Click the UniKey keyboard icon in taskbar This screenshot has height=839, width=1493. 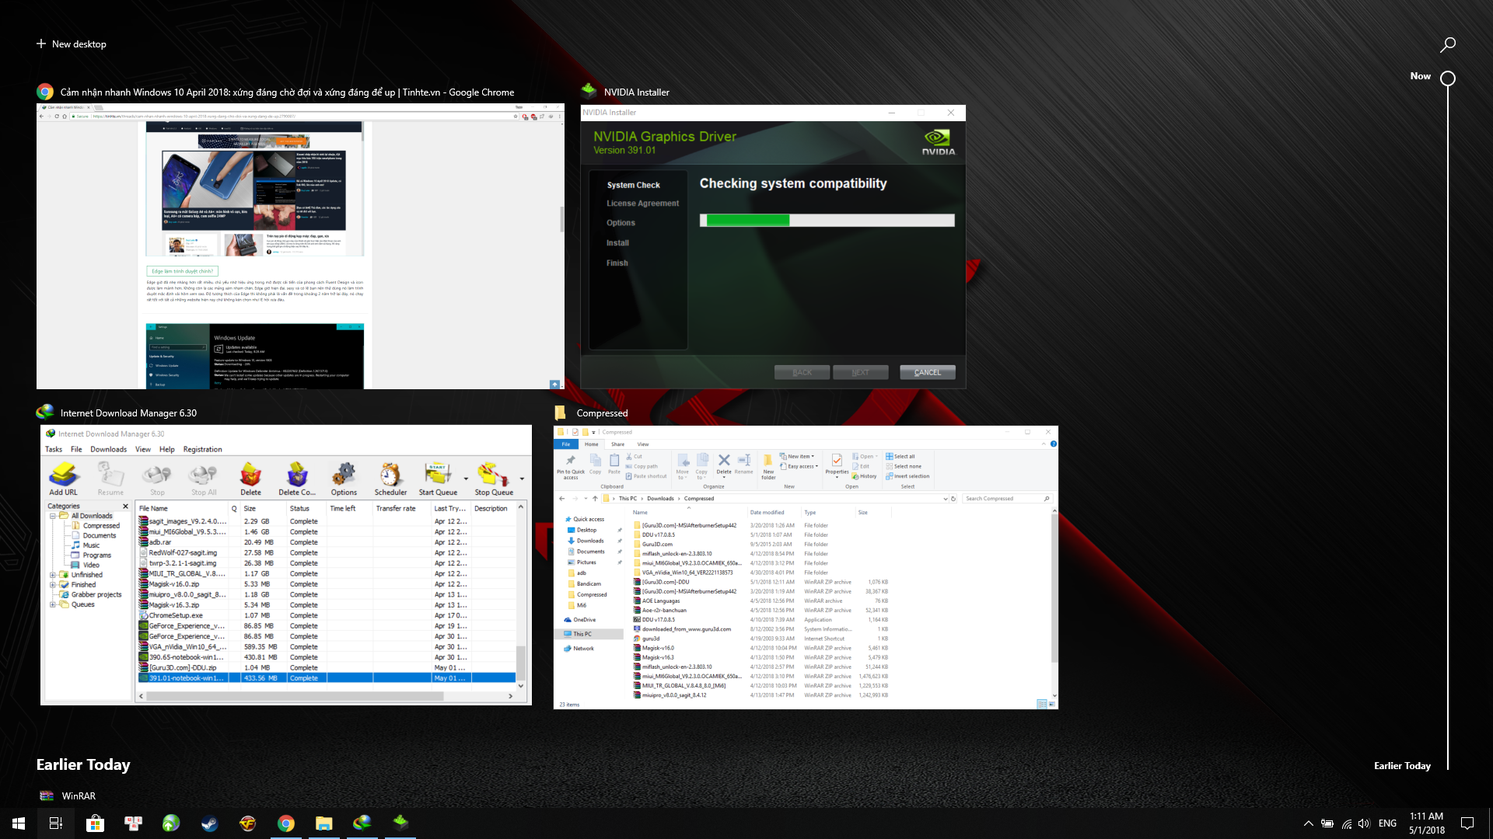[x=133, y=823]
